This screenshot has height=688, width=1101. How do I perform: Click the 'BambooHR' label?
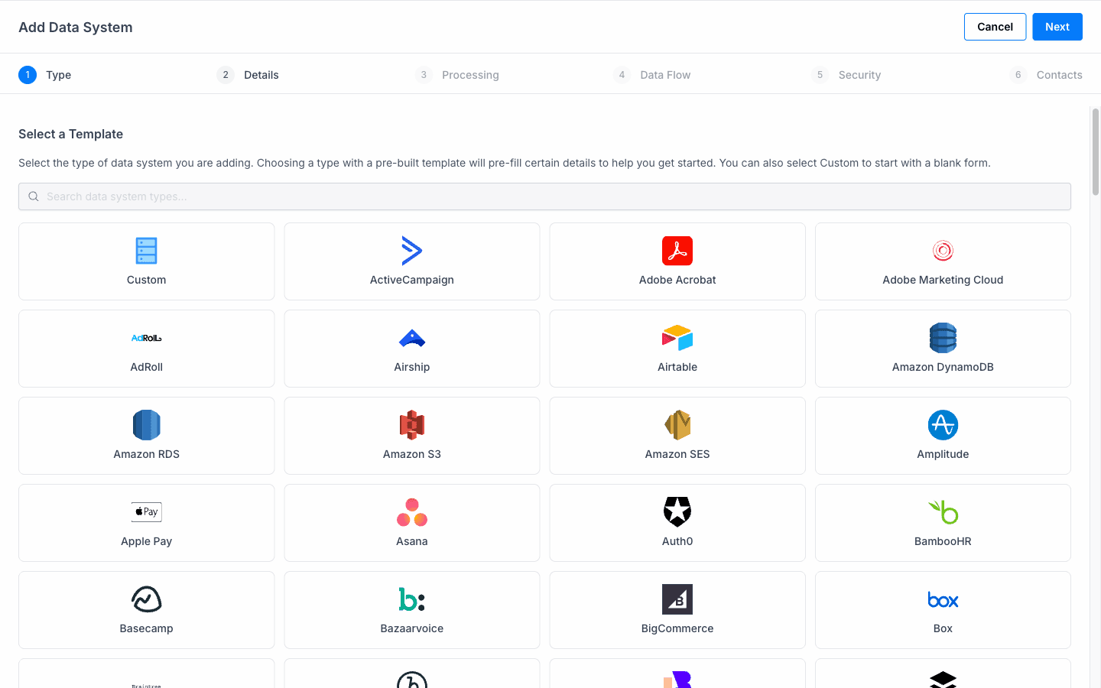pyautogui.click(x=943, y=541)
